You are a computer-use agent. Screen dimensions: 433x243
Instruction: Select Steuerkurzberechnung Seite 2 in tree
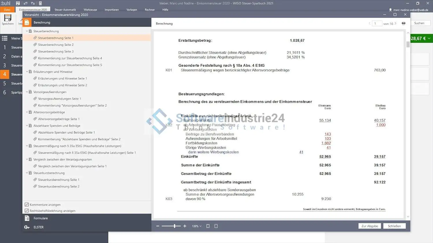click(x=59, y=187)
